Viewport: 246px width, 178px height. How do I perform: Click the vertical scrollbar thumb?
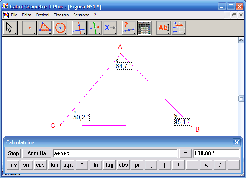241,98
